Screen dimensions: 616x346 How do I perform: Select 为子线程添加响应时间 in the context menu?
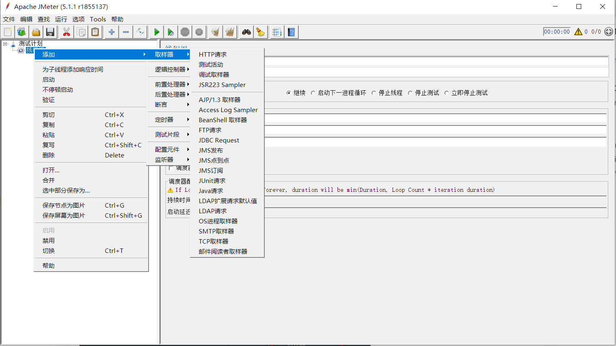[x=91, y=69]
